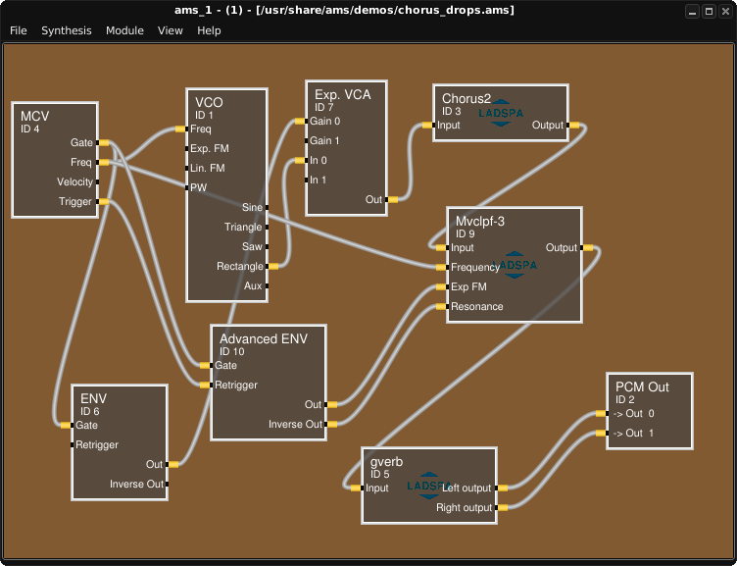Image resolution: width=737 pixels, height=566 pixels.
Task: Click the VCO Triangle output port
Action: tap(267, 228)
